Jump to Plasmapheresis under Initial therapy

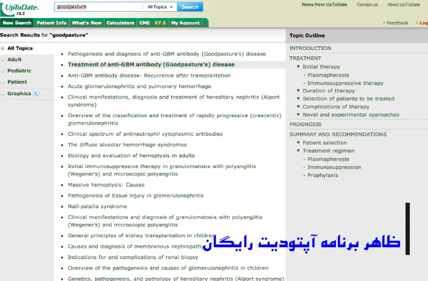[x=328, y=75]
